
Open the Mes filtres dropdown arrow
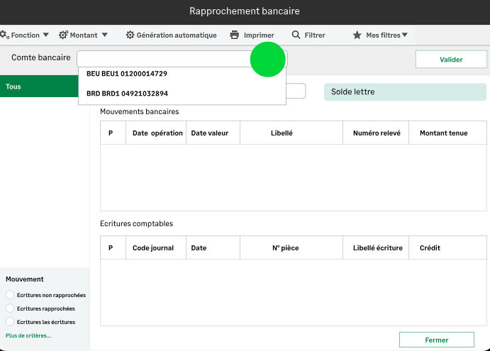pyautogui.click(x=405, y=35)
